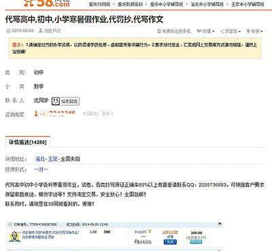Screen dimensions: 272x251
Task: Select the 详情描述 tab
Action: [27, 142]
